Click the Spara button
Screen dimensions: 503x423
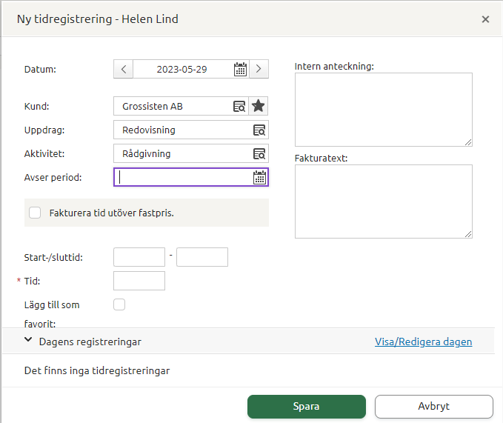[x=306, y=406]
